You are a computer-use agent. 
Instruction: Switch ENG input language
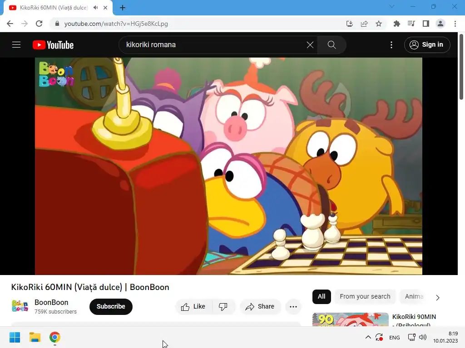point(395,338)
